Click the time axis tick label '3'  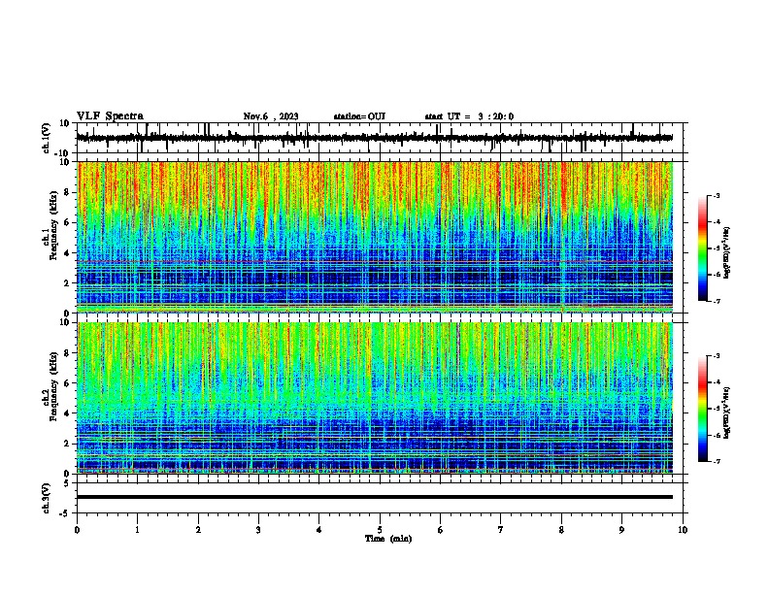point(258,530)
